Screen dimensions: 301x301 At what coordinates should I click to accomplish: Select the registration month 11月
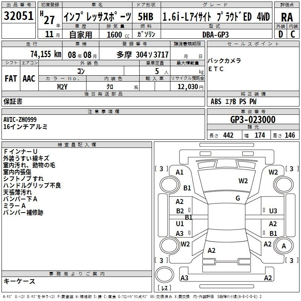tap(52, 34)
